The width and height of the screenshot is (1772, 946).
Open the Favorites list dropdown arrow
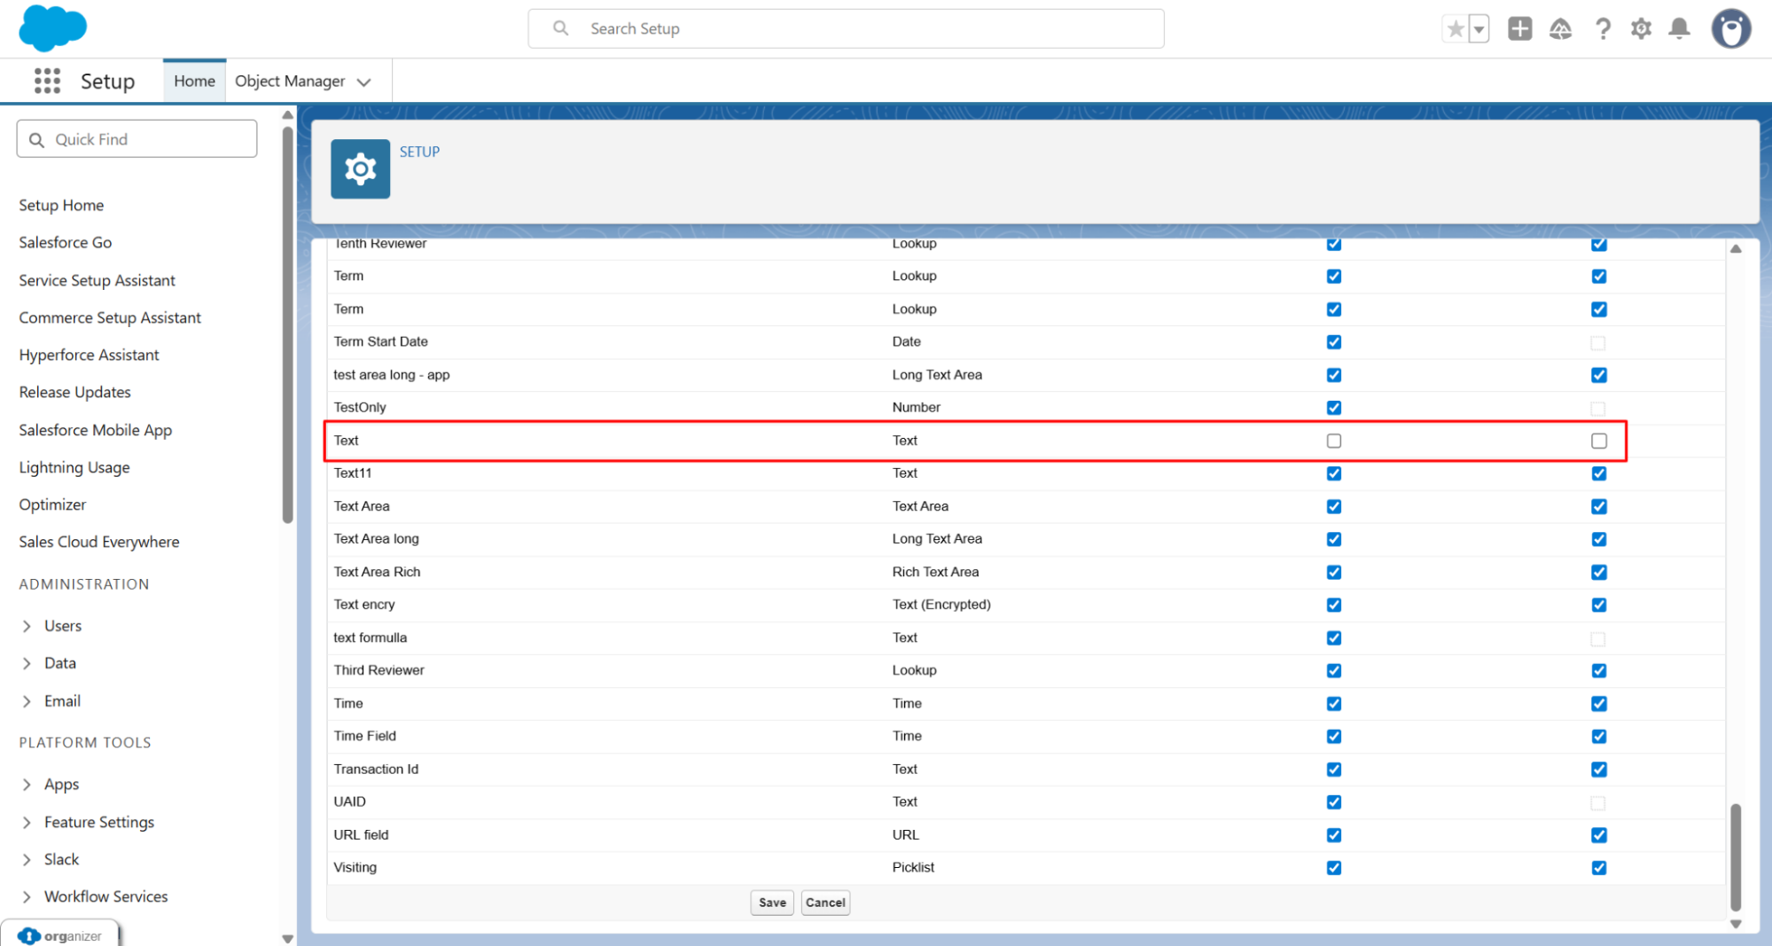(x=1479, y=29)
